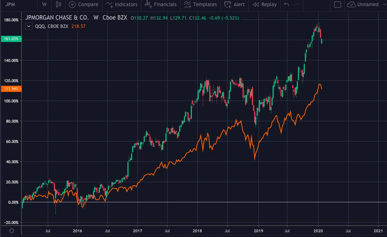The height and width of the screenshot is (237, 387).
Task: Open chart settings gear icon
Action: point(12,231)
